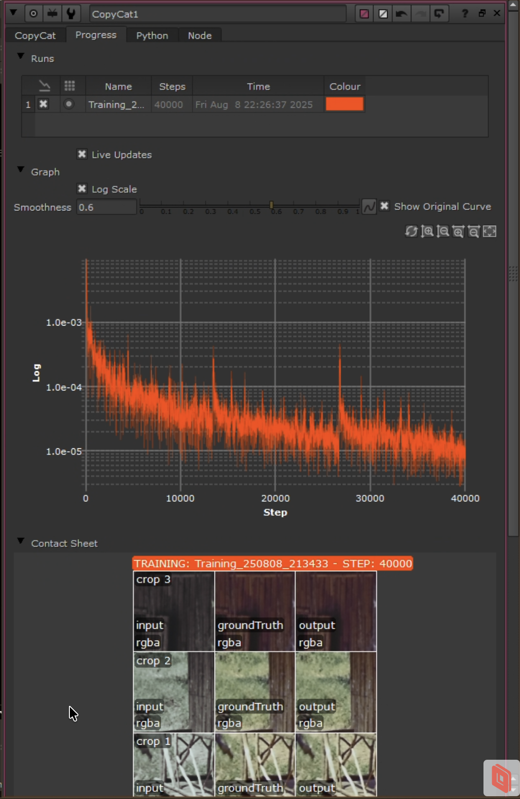Zoom out the graph horizontally
520x799 pixels.
click(x=474, y=231)
